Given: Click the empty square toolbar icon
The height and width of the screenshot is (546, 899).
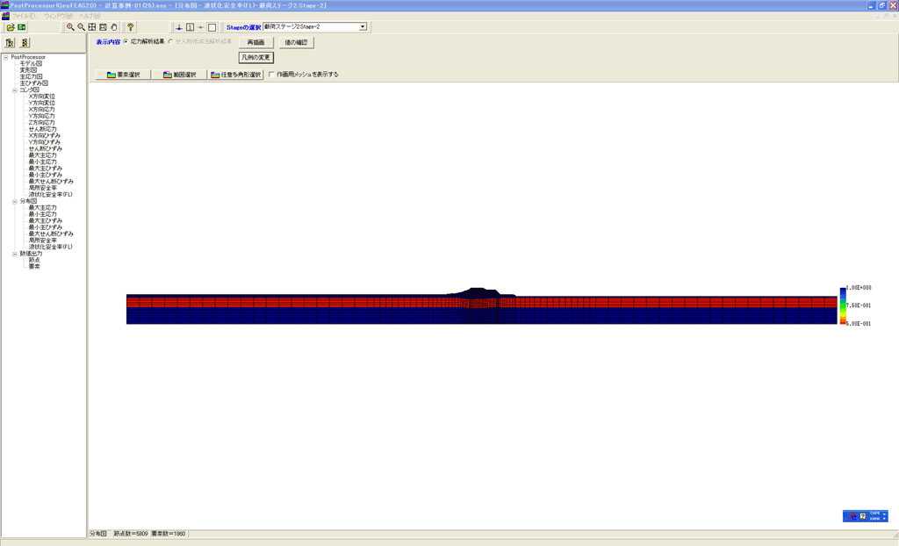Looking at the screenshot, I should tap(212, 27).
